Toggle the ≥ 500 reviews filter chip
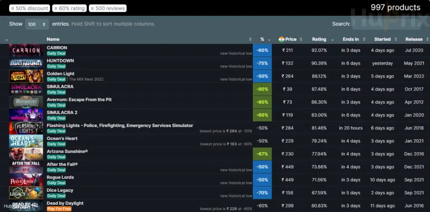 click(107, 8)
